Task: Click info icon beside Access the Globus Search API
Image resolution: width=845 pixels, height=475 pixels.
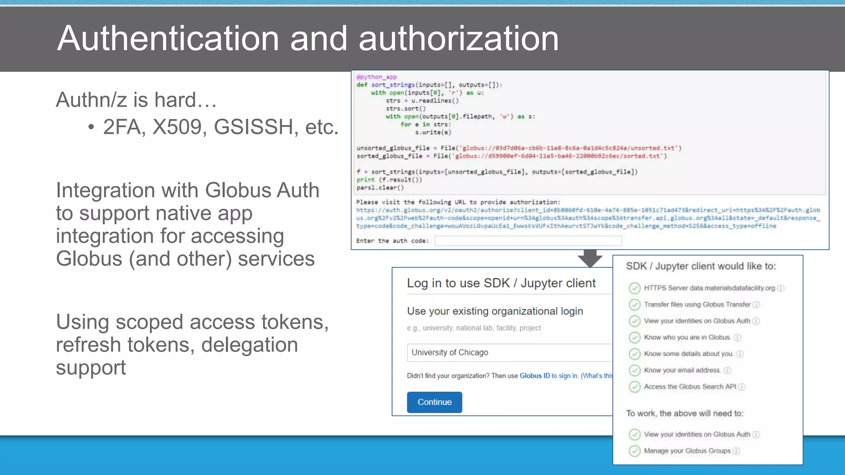Action: pos(742,387)
